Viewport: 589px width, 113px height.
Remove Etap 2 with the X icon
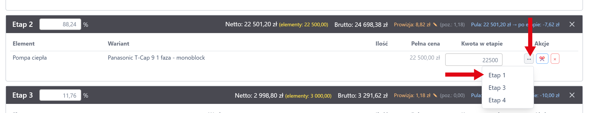[572, 24]
